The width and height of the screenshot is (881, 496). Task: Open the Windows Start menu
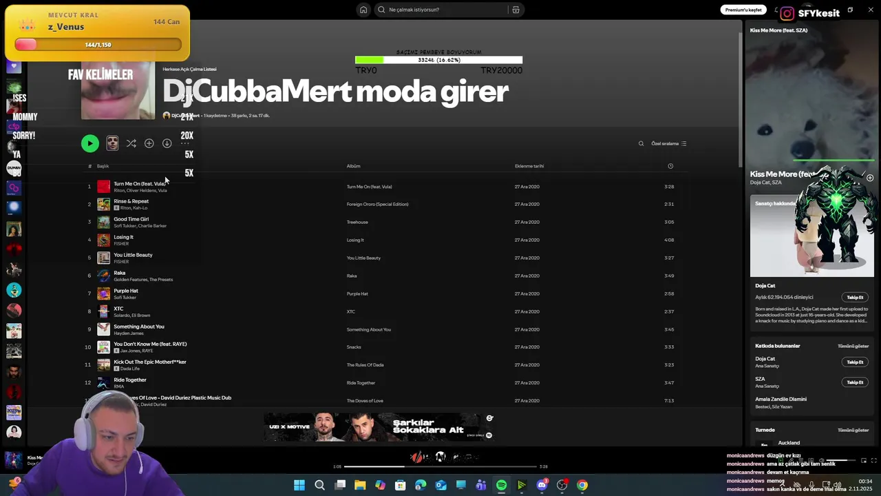coord(299,485)
